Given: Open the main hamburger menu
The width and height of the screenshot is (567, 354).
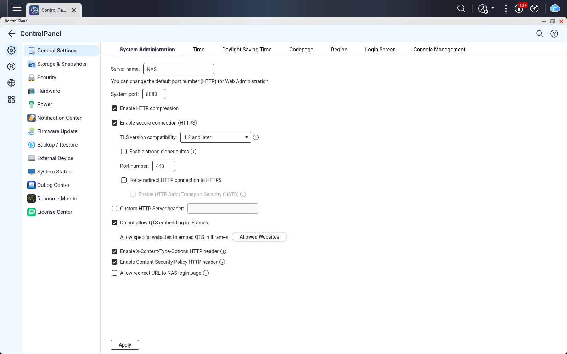Looking at the screenshot, I should [17, 8].
